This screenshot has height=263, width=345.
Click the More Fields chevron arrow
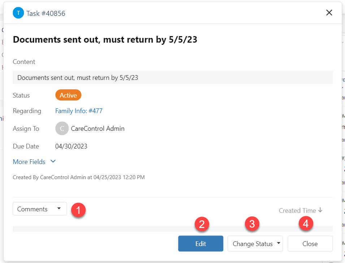(53, 161)
